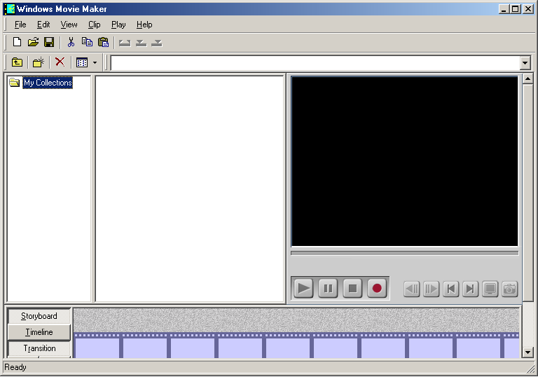Delete item with the red X icon
Screen dimensions: 538x377
point(60,62)
